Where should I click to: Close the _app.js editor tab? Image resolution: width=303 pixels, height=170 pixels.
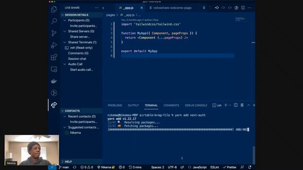click(142, 8)
